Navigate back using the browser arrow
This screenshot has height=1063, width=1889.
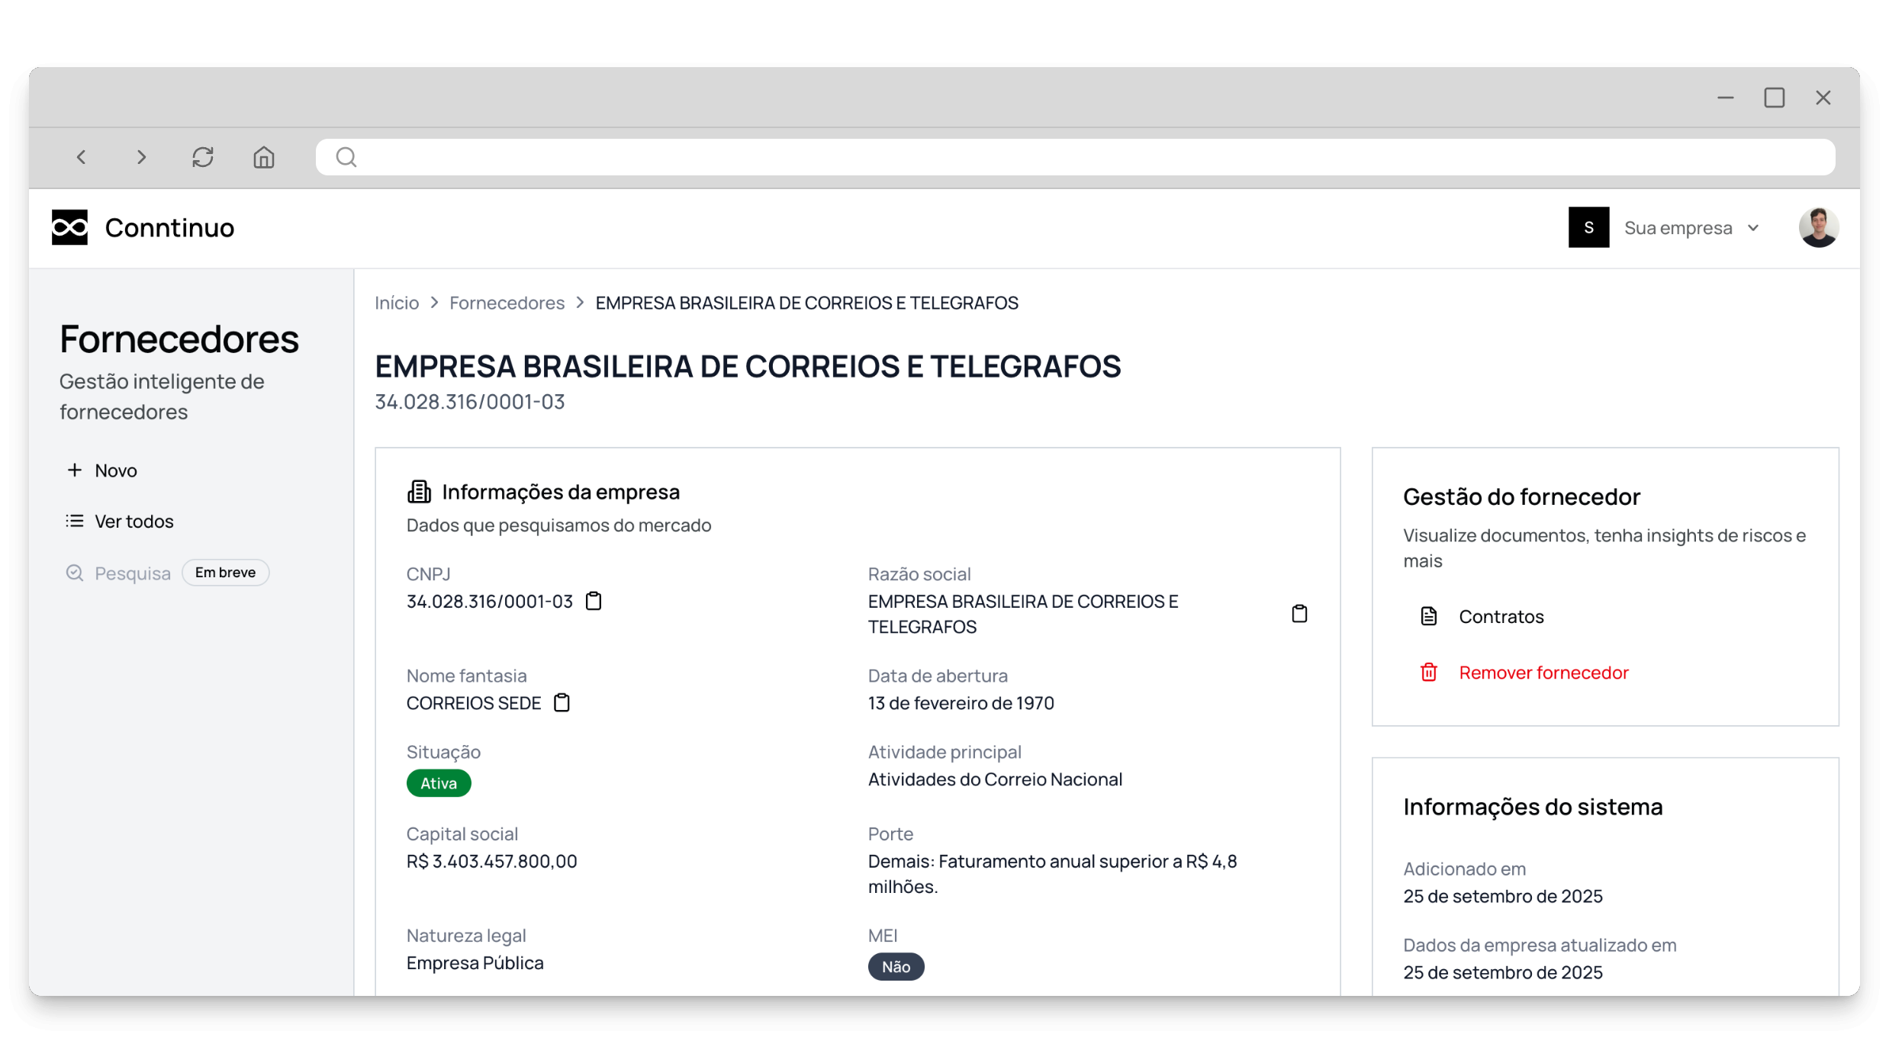click(x=82, y=157)
